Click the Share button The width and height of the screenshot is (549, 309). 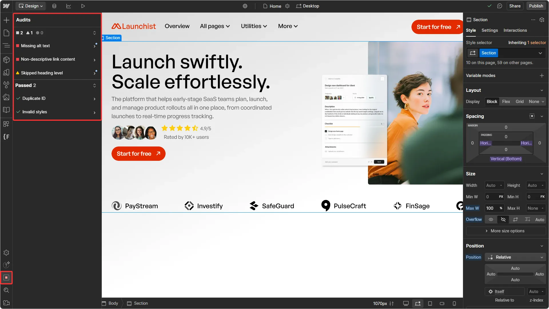click(x=515, y=6)
